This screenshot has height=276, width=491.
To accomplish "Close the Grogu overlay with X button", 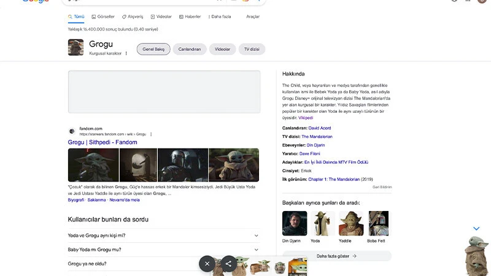I will 207,263.
